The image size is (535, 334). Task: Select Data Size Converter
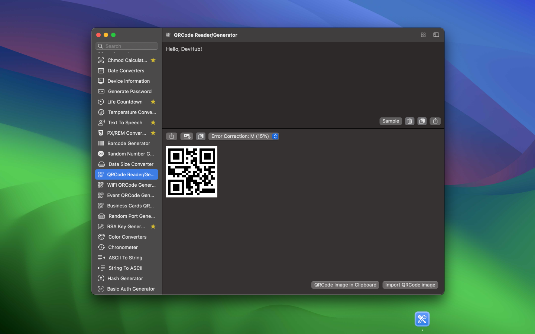(x=127, y=164)
